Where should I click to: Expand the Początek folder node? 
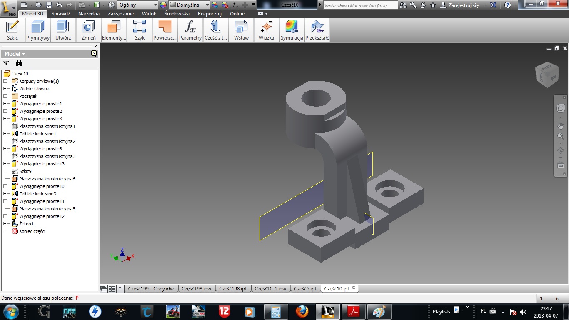[x=5, y=96]
